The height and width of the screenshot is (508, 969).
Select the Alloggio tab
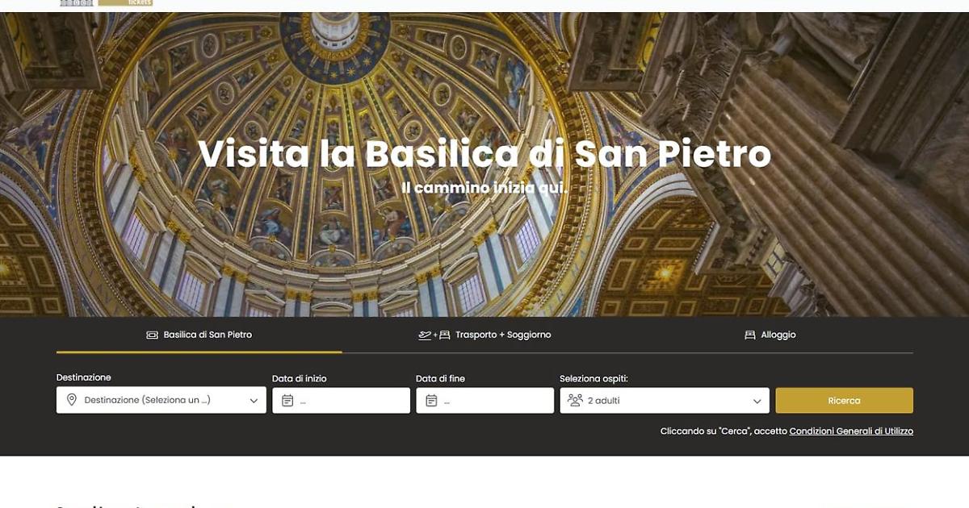770,335
